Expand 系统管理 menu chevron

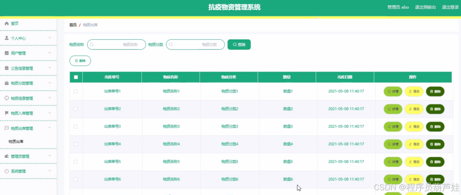click(50, 171)
